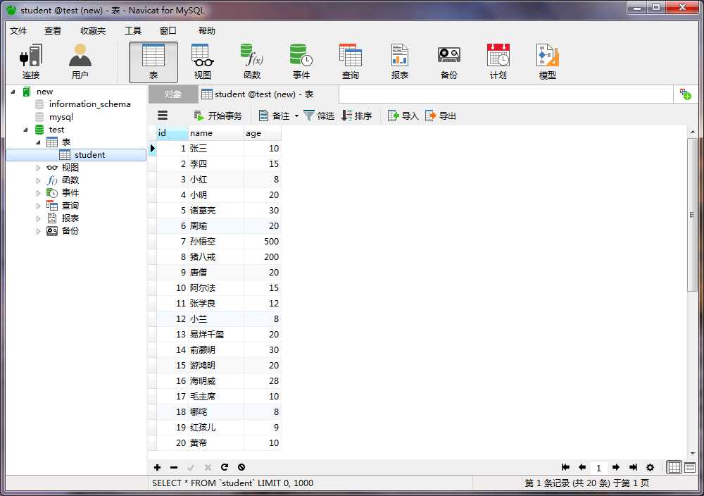This screenshot has height=496, width=704.
Task: Go to the previous page arrow
Action: (582, 467)
